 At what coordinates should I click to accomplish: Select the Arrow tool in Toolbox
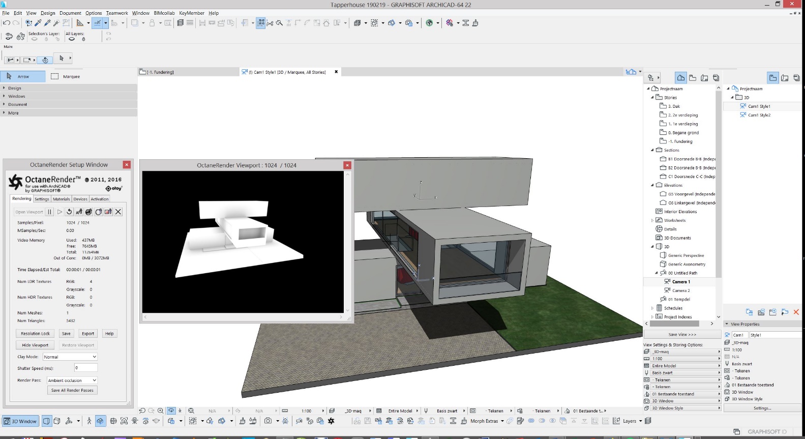(x=23, y=77)
